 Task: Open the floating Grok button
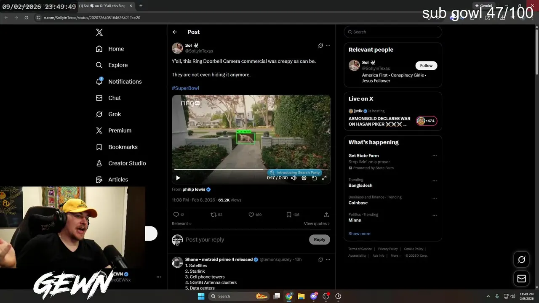[521, 260]
